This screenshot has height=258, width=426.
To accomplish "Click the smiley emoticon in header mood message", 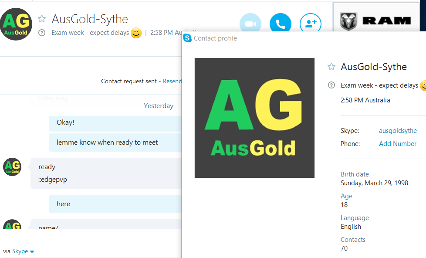I will [136, 33].
